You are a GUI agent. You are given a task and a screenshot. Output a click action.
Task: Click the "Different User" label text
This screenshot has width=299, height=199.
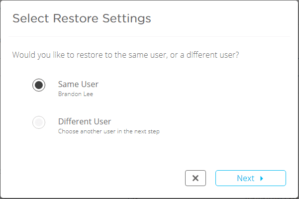pos(84,121)
